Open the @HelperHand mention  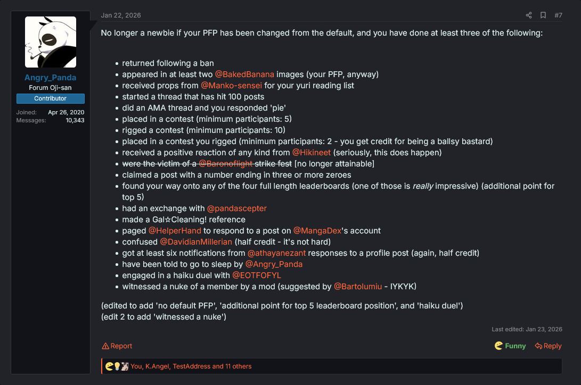click(x=175, y=231)
